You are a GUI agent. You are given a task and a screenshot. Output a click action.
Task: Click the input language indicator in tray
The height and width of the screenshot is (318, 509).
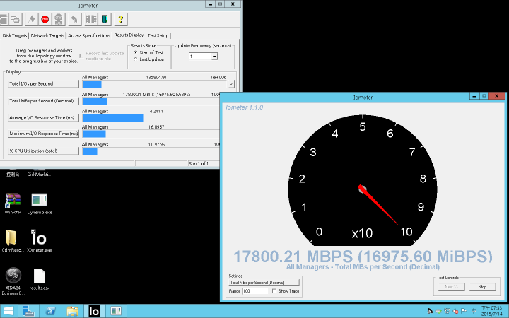(x=474, y=311)
